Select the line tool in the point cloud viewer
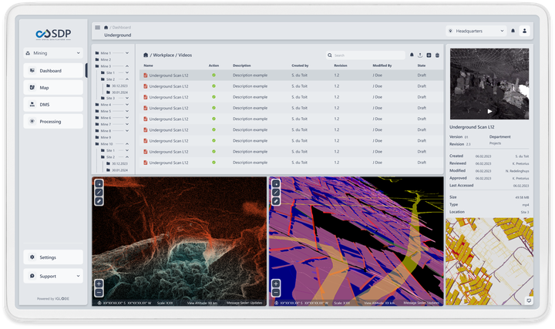This screenshot has height=329, width=555. click(x=99, y=193)
